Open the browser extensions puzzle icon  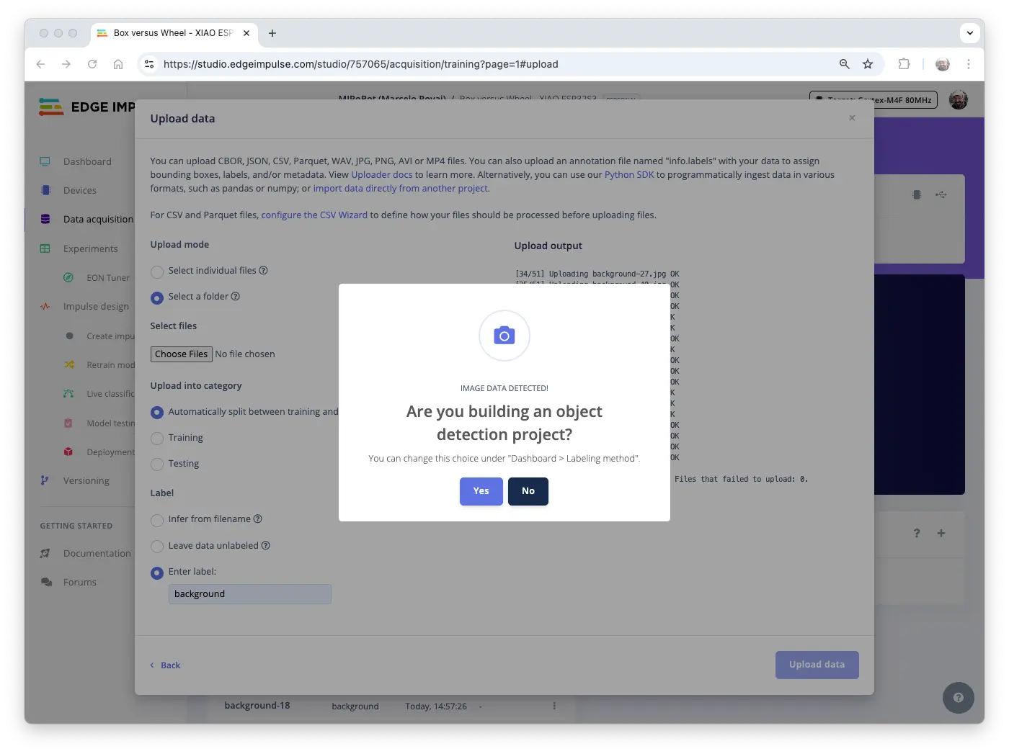[904, 64]
